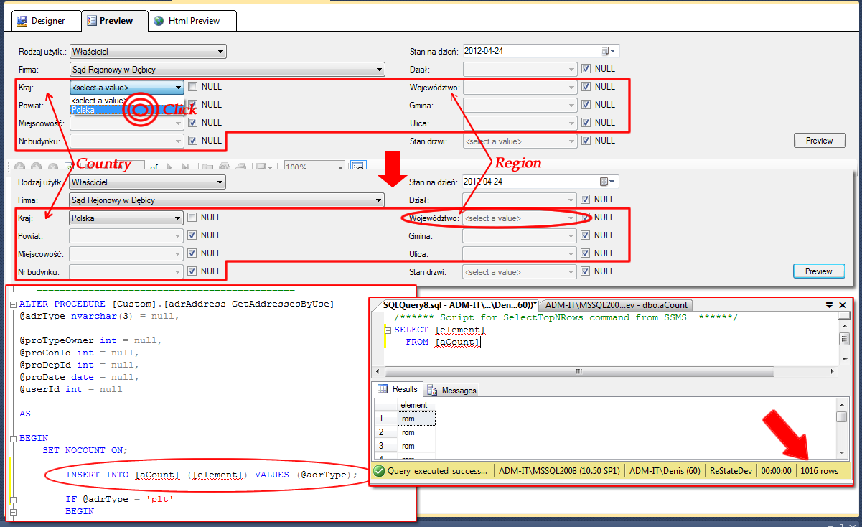Open Firma dropdown in upper parameter panel
Image resolution: width=862 pixels, height=527 pixels.
click(228, 70)
